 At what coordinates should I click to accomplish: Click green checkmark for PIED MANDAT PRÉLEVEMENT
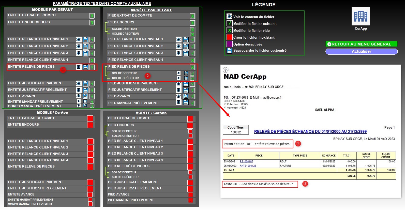(192, 103)
